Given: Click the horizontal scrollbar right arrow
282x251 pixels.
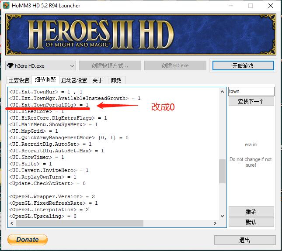Looking at the screenshot, I should [x=215, y=223].
